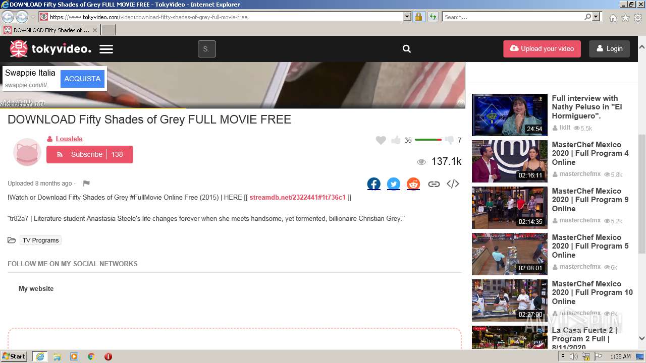Open File Explorer taskbar icon
This screenshot has height=363, width=646.
pos(57,356)
